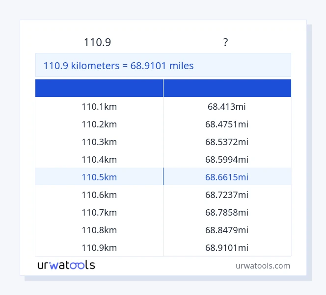Click the 68.7858mi value
The image size is (326, 295).
pos(227,212)
